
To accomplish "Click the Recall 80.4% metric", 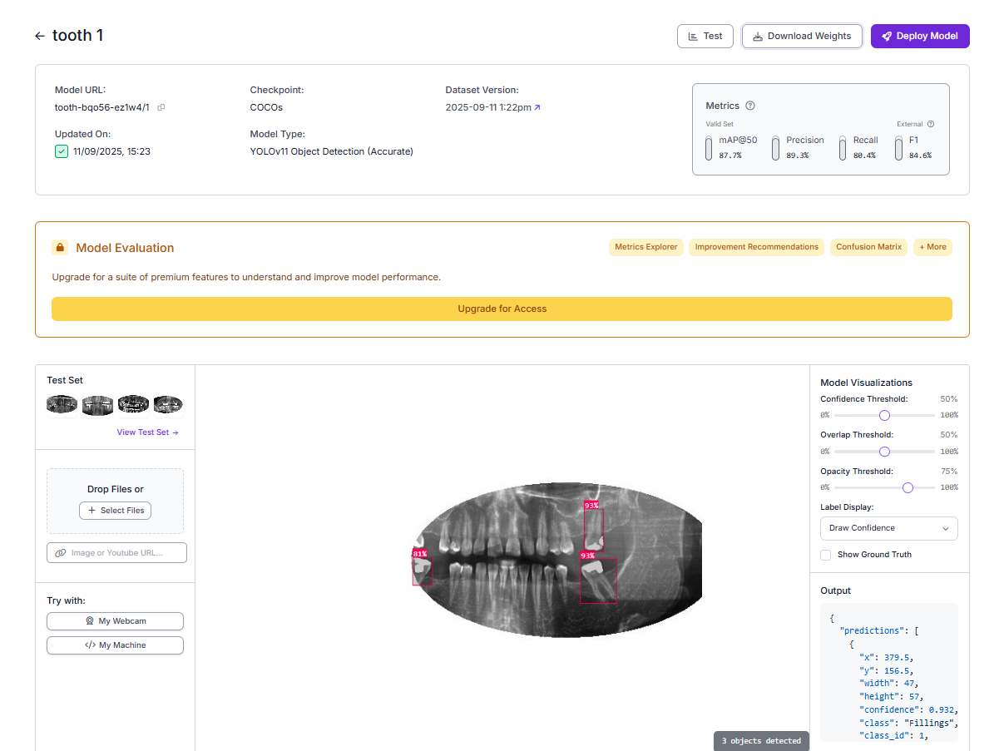I will point(859,148).
